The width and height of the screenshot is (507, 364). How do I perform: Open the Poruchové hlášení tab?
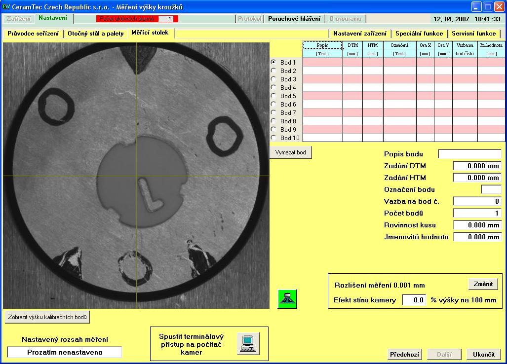(x=294, y=19)
